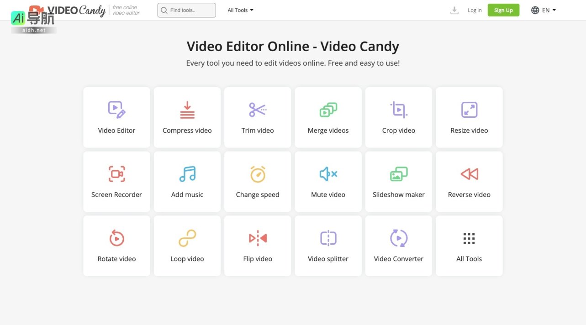Open the Reverse video tool
This screenshot has height=325, width=586.
coord(469,182)
